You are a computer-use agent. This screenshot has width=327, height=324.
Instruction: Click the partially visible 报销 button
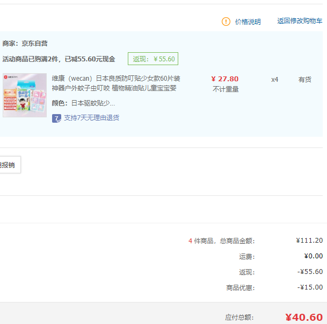click(9, 165)
